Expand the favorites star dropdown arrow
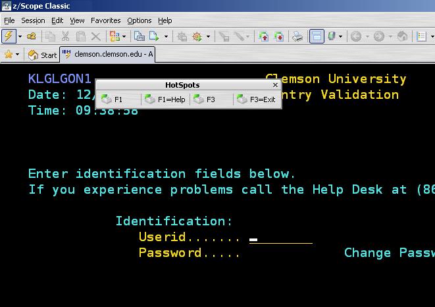This screenshot has width=435, height=307. [18, 54]
